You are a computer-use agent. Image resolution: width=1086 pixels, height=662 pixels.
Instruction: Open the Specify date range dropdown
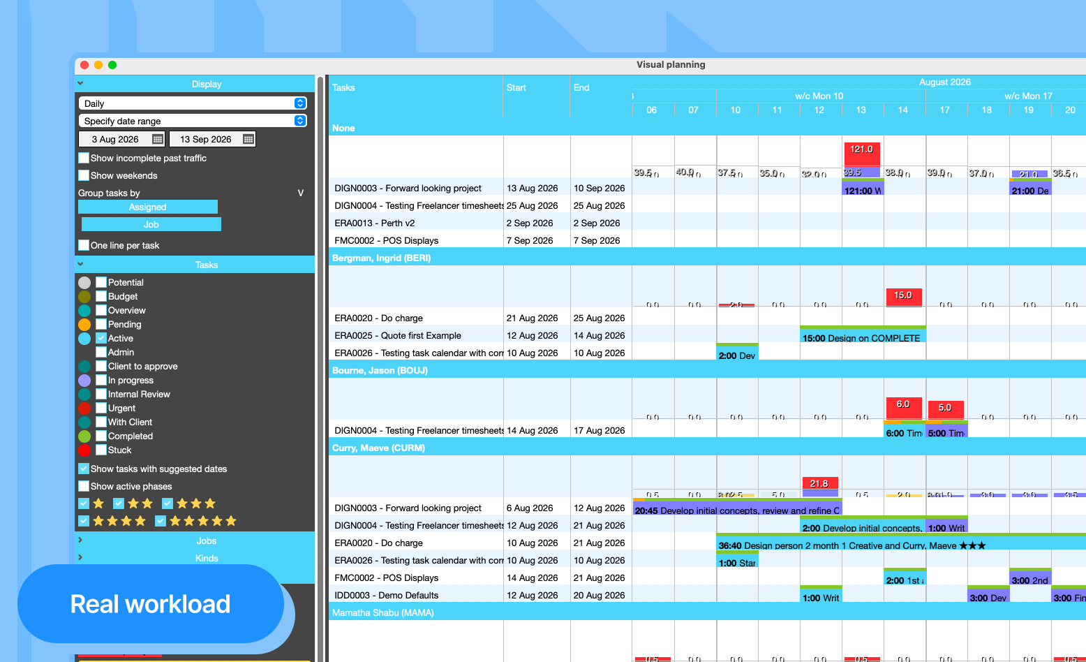(x=193, y=121)
